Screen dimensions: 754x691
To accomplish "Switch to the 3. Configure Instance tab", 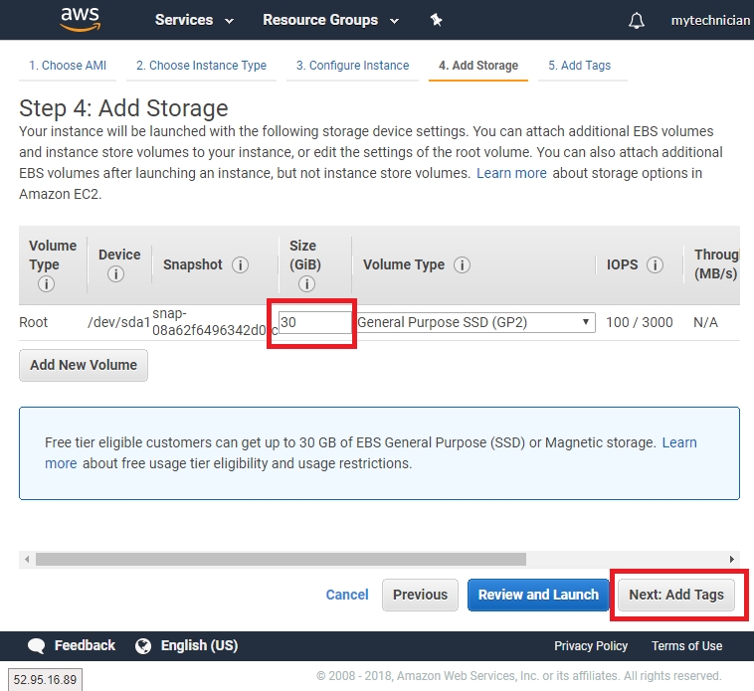I will [352, 66].
